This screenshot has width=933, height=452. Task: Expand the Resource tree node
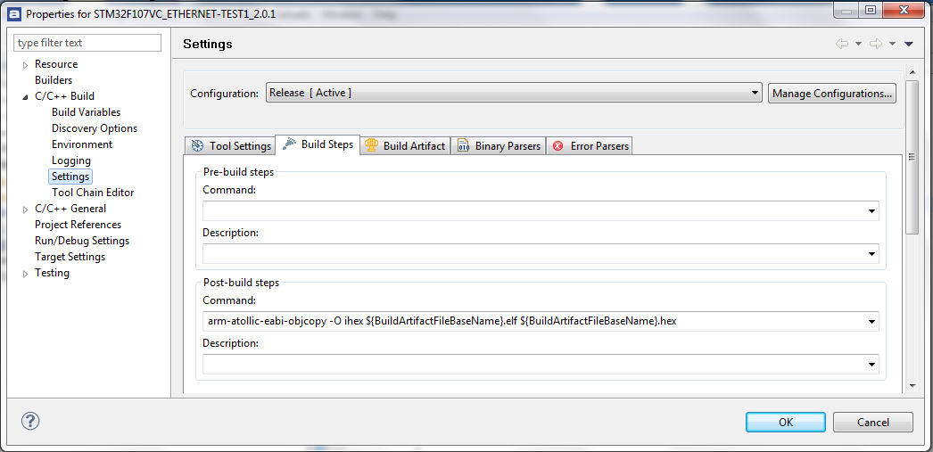coord(25,65)
